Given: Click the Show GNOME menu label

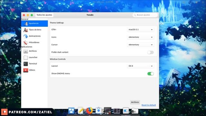Looking at the screenshot, I should coord(61,73).
